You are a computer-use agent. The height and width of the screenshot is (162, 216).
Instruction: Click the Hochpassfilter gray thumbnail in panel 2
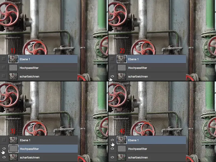click(122, 68)
